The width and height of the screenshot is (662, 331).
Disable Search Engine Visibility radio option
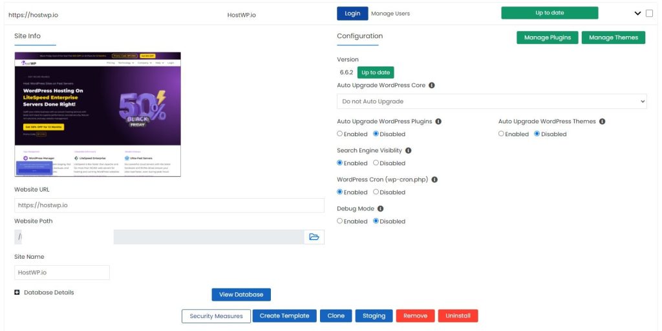pos(376,163)
